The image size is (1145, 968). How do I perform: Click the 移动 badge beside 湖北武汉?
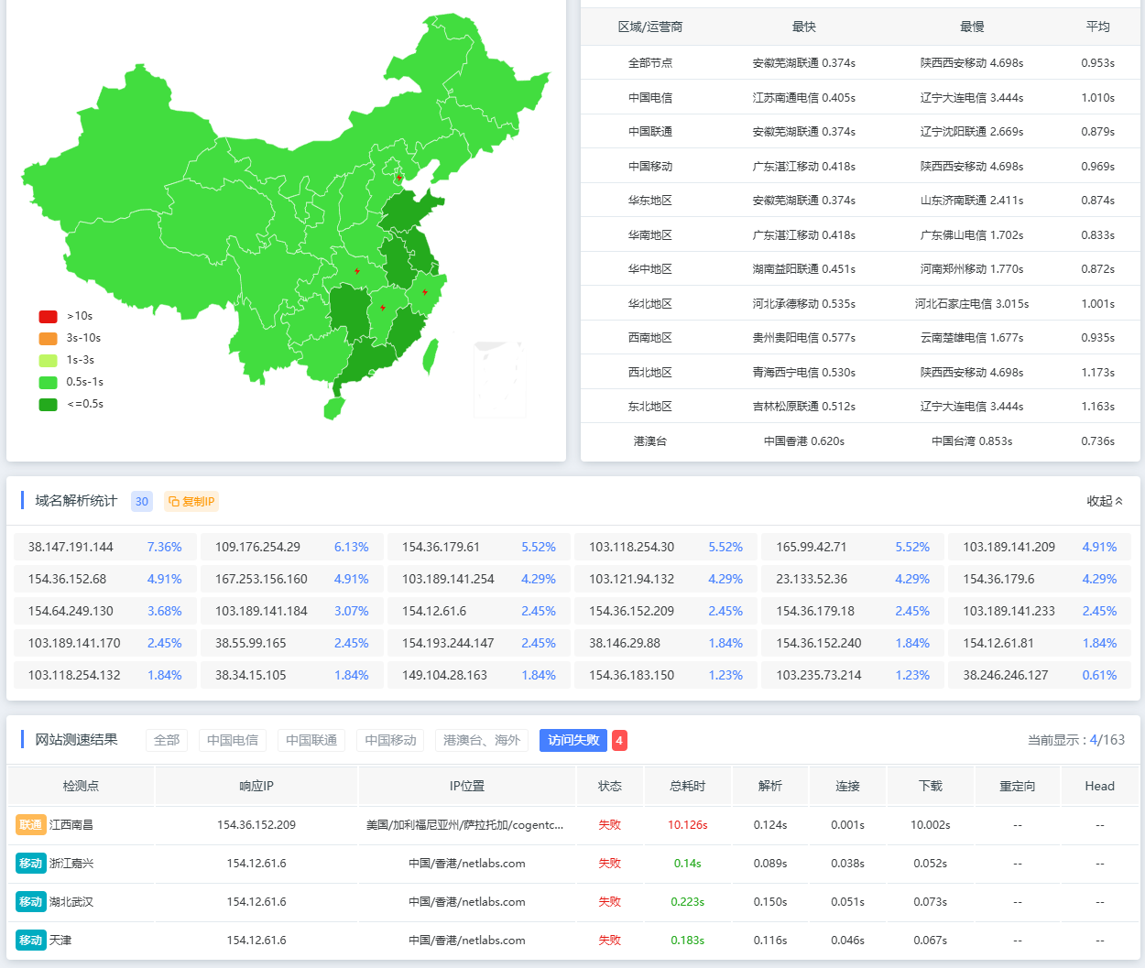[x=31, y=902]
